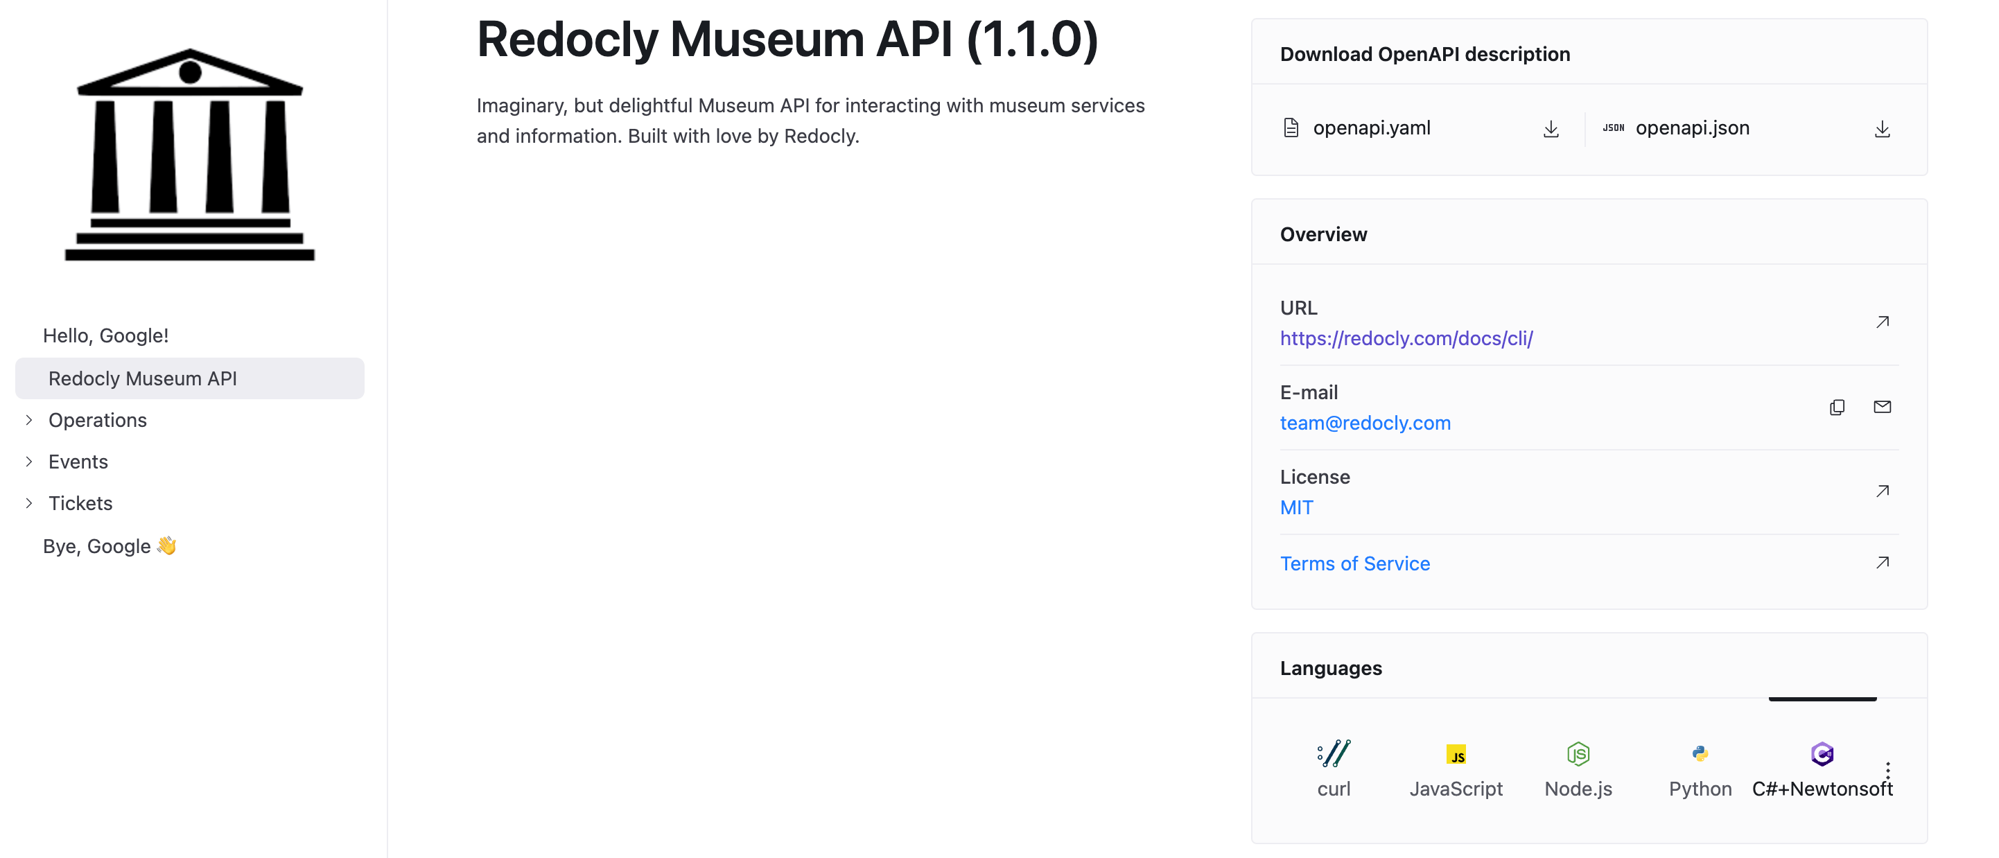Click the send e-mail envelope icon
This screenshot has width=1999, height=858.
[x=1882, y=407]
